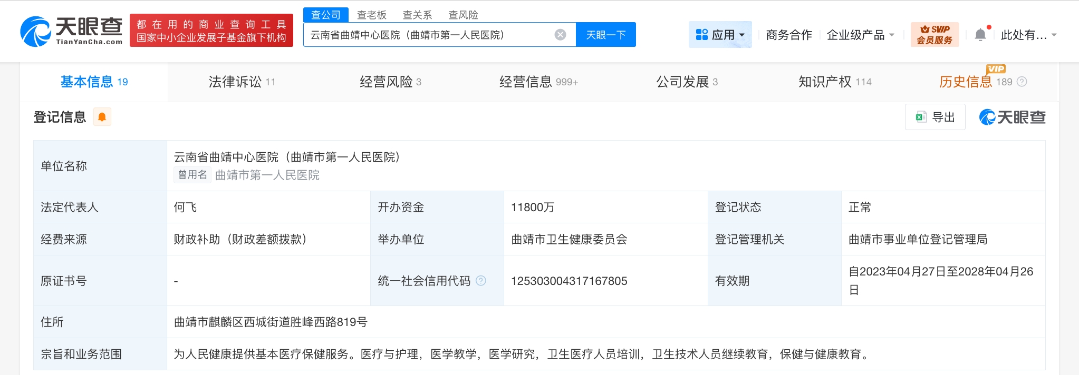The height and width of the screenshot is (375, 1079).
Task: Click the help icon beside 统一社会信用代码
Action: point(481,281)
